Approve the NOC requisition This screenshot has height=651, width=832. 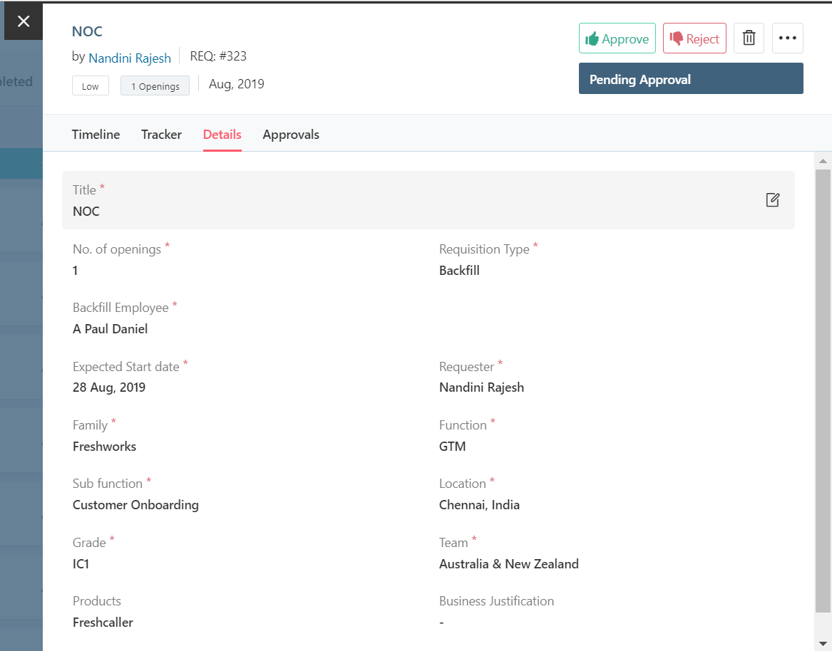[617, 38]
